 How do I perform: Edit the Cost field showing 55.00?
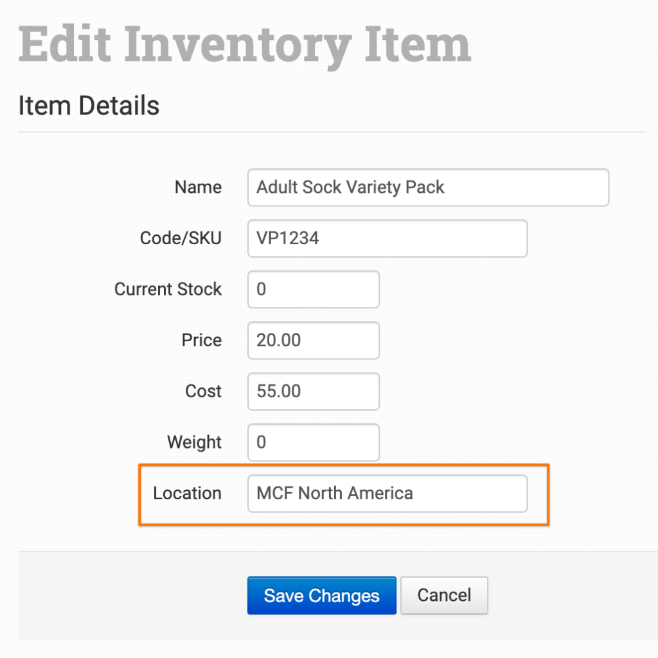click(x=314, y=391)
